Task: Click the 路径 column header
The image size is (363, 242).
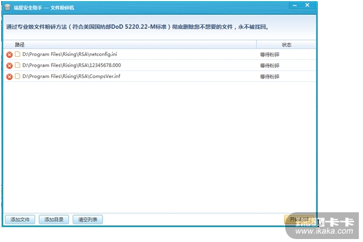Action: tap(130, 45)
